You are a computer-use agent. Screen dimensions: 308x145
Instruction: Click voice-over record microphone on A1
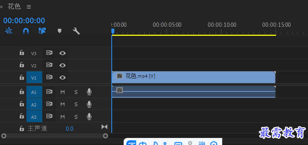coord(89,92)
